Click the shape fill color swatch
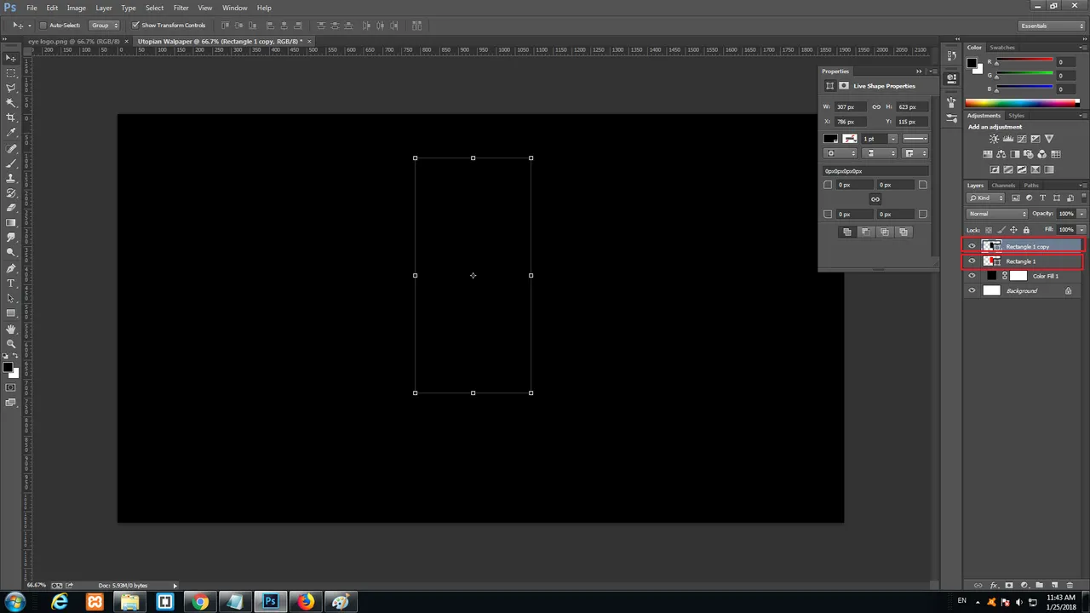Screen dimensions: 1090x613 830,139
